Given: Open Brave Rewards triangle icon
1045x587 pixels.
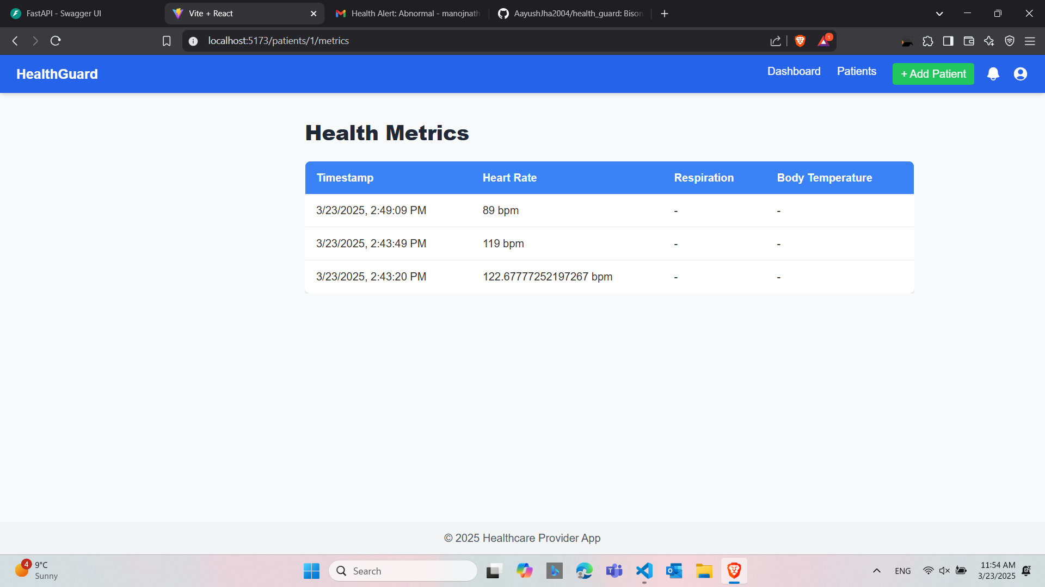Looking at the screenshot, I should [x=823, y=41].
